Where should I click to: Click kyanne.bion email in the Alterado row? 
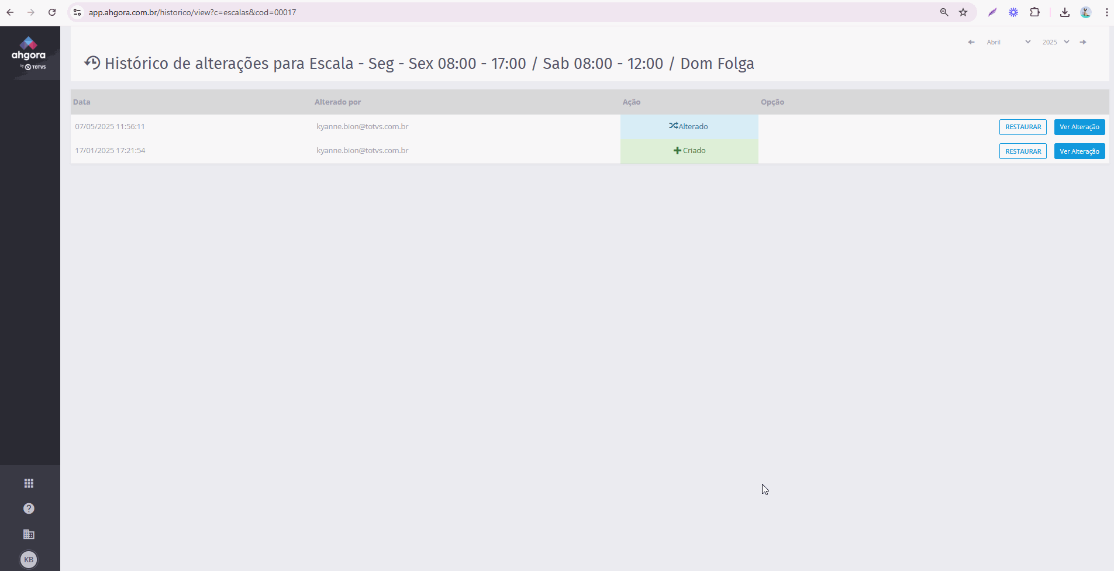point(363,126)
